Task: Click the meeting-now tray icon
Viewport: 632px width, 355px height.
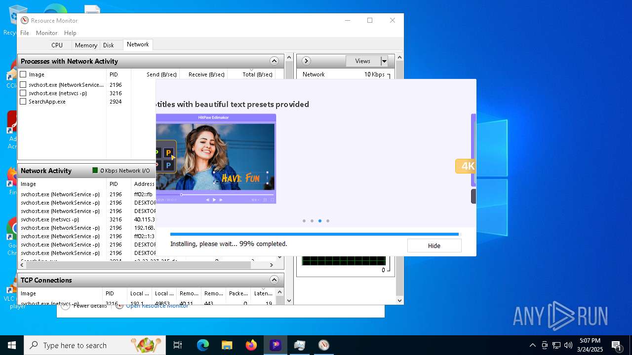Action: [545, 345]
